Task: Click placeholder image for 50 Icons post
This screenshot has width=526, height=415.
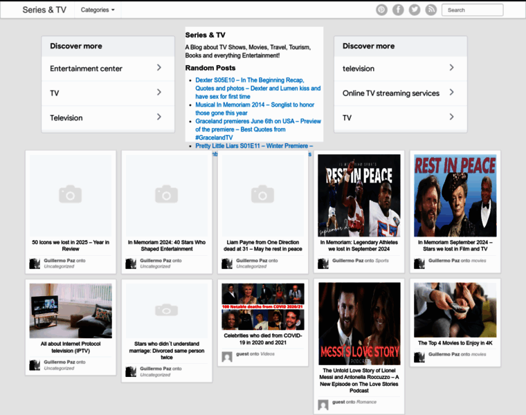Action: click(70, 194)
